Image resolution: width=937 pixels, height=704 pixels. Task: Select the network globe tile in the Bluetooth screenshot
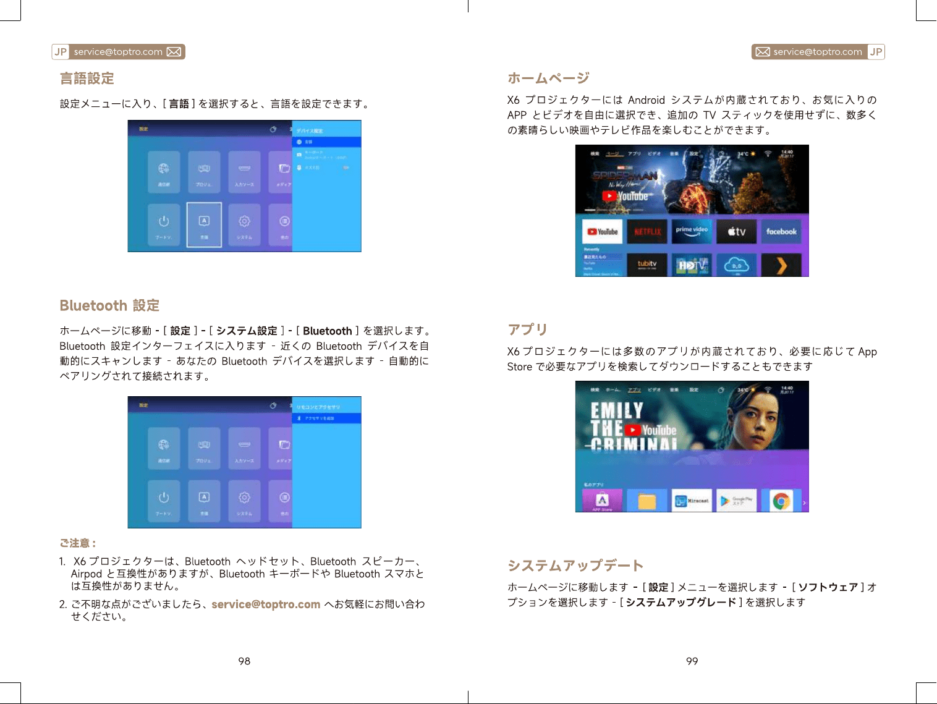(164, 447)
